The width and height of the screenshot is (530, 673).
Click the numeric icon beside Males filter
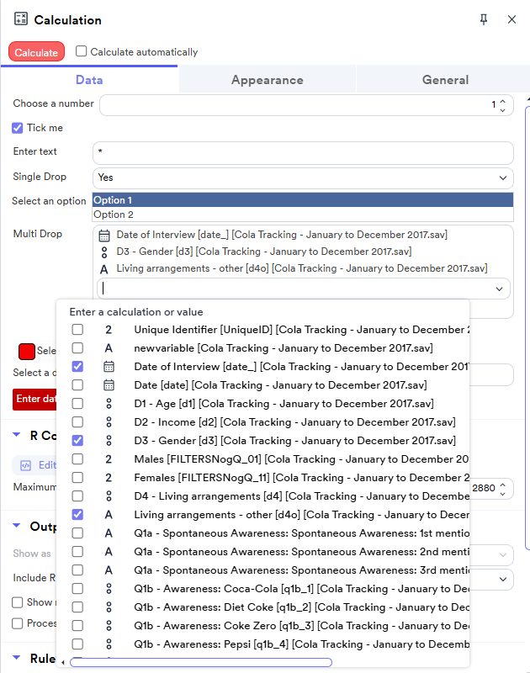pos(109,459)
